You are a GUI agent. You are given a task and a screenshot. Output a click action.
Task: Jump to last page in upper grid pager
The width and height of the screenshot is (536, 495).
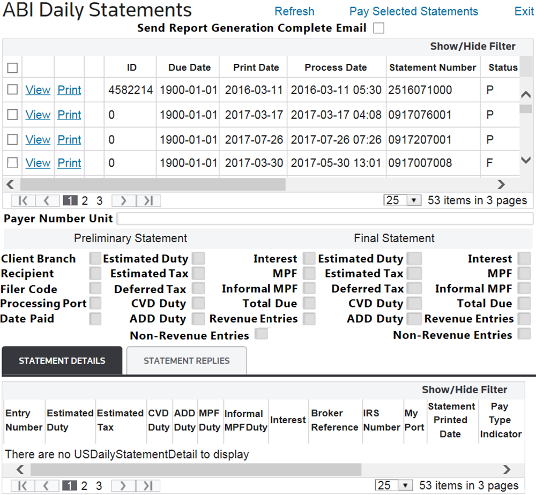click(148, 201)
